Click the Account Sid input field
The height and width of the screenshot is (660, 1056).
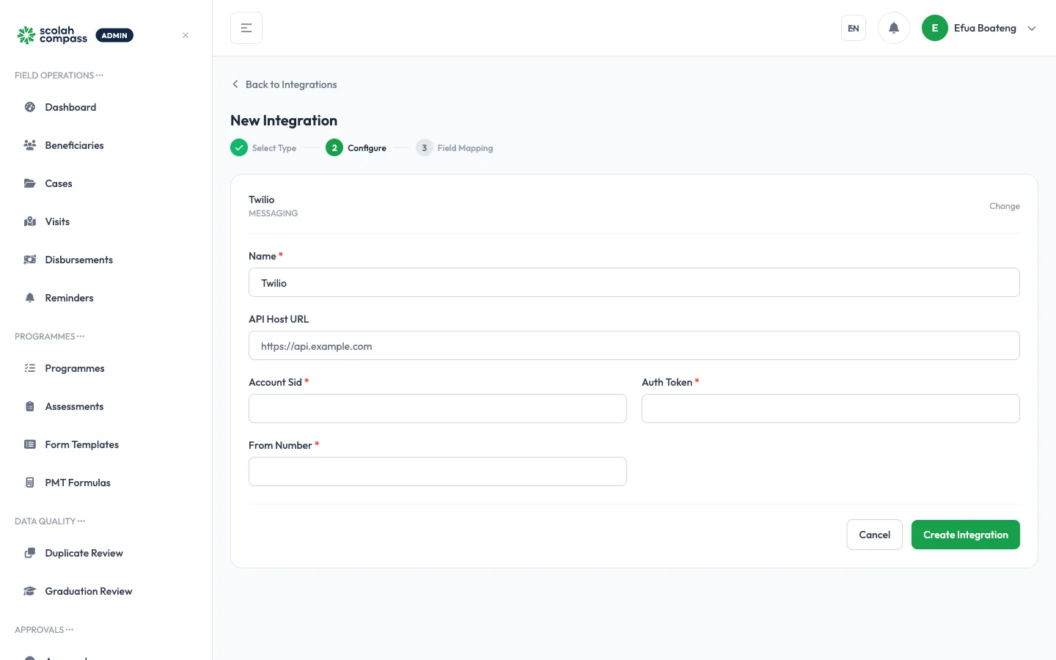438,408
